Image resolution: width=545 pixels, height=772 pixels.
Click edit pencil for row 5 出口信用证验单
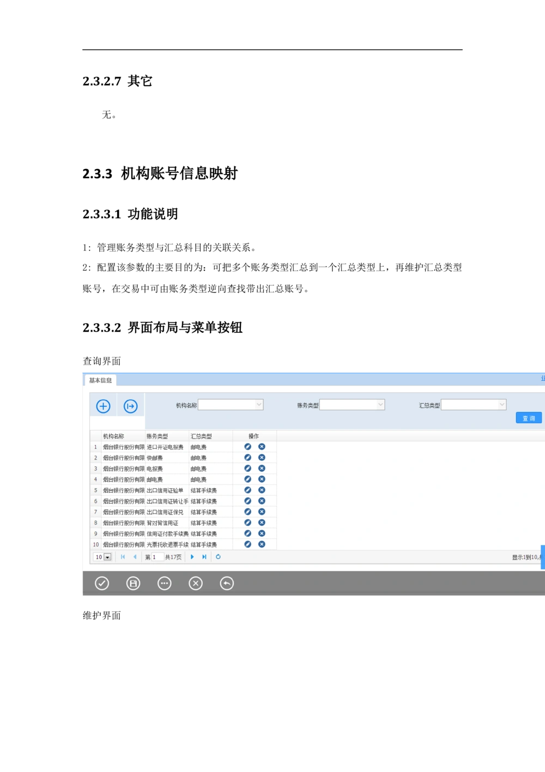[248, 490]
